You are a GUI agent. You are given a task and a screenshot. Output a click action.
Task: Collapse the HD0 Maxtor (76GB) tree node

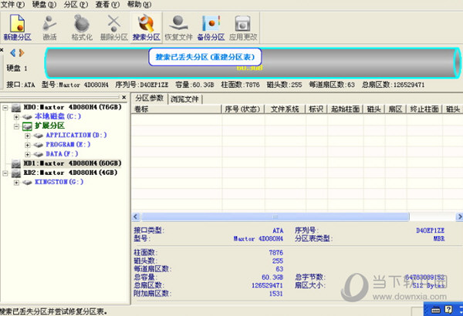pos(6,106)
